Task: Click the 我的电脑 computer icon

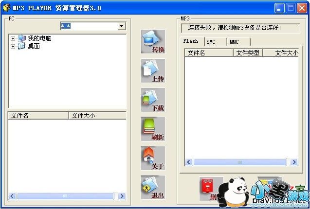Action: 22,38
